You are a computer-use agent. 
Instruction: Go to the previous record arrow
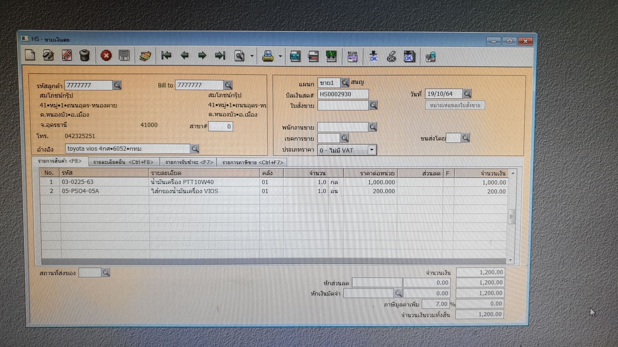[184, 56]
